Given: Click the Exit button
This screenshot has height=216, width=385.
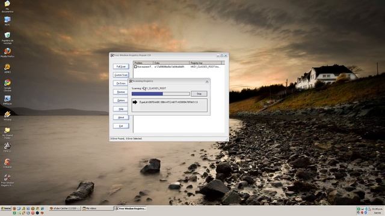Looking at the screenshot, I should 121,126.
